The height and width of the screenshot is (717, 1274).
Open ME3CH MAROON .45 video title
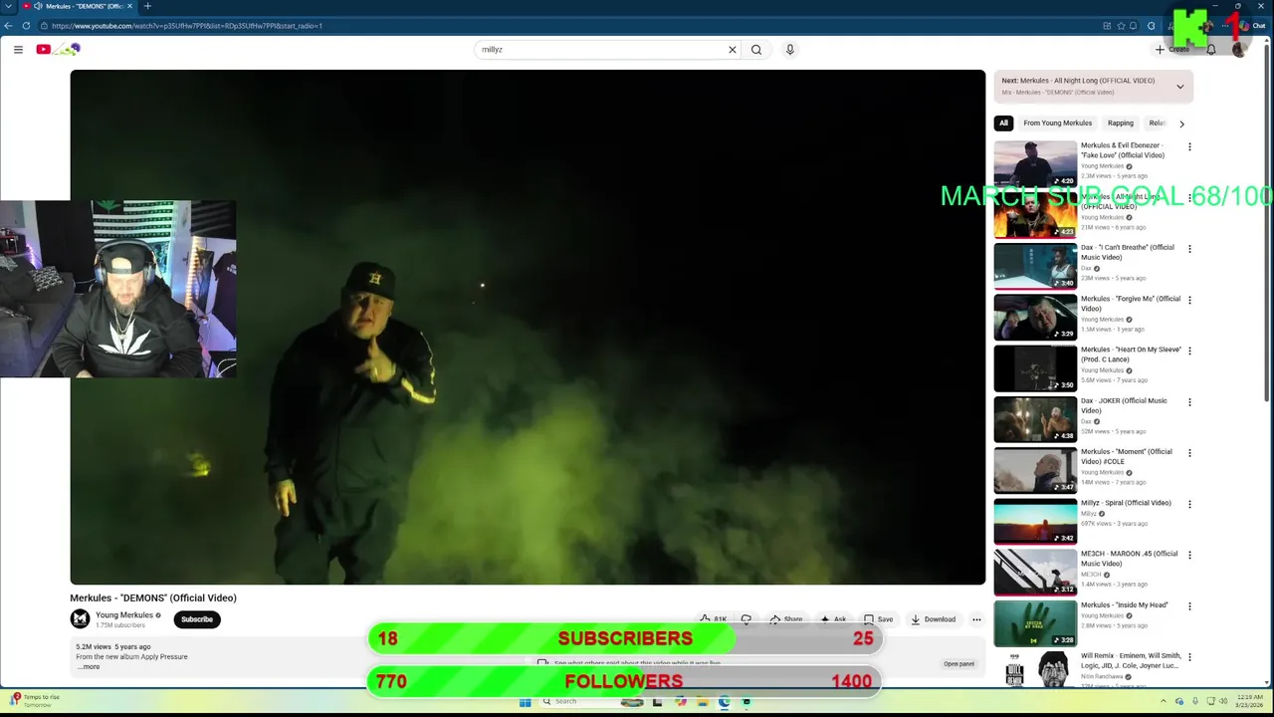point(1130,559)
